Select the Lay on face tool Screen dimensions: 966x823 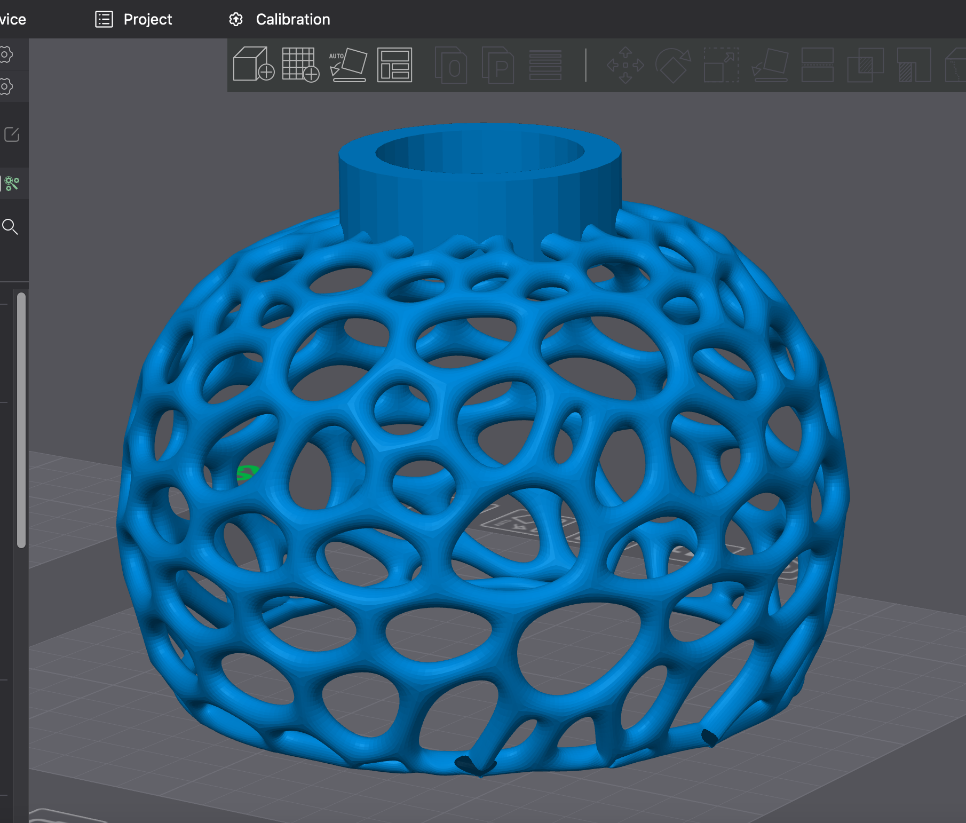pyautogui.click(x=770, y=65)
